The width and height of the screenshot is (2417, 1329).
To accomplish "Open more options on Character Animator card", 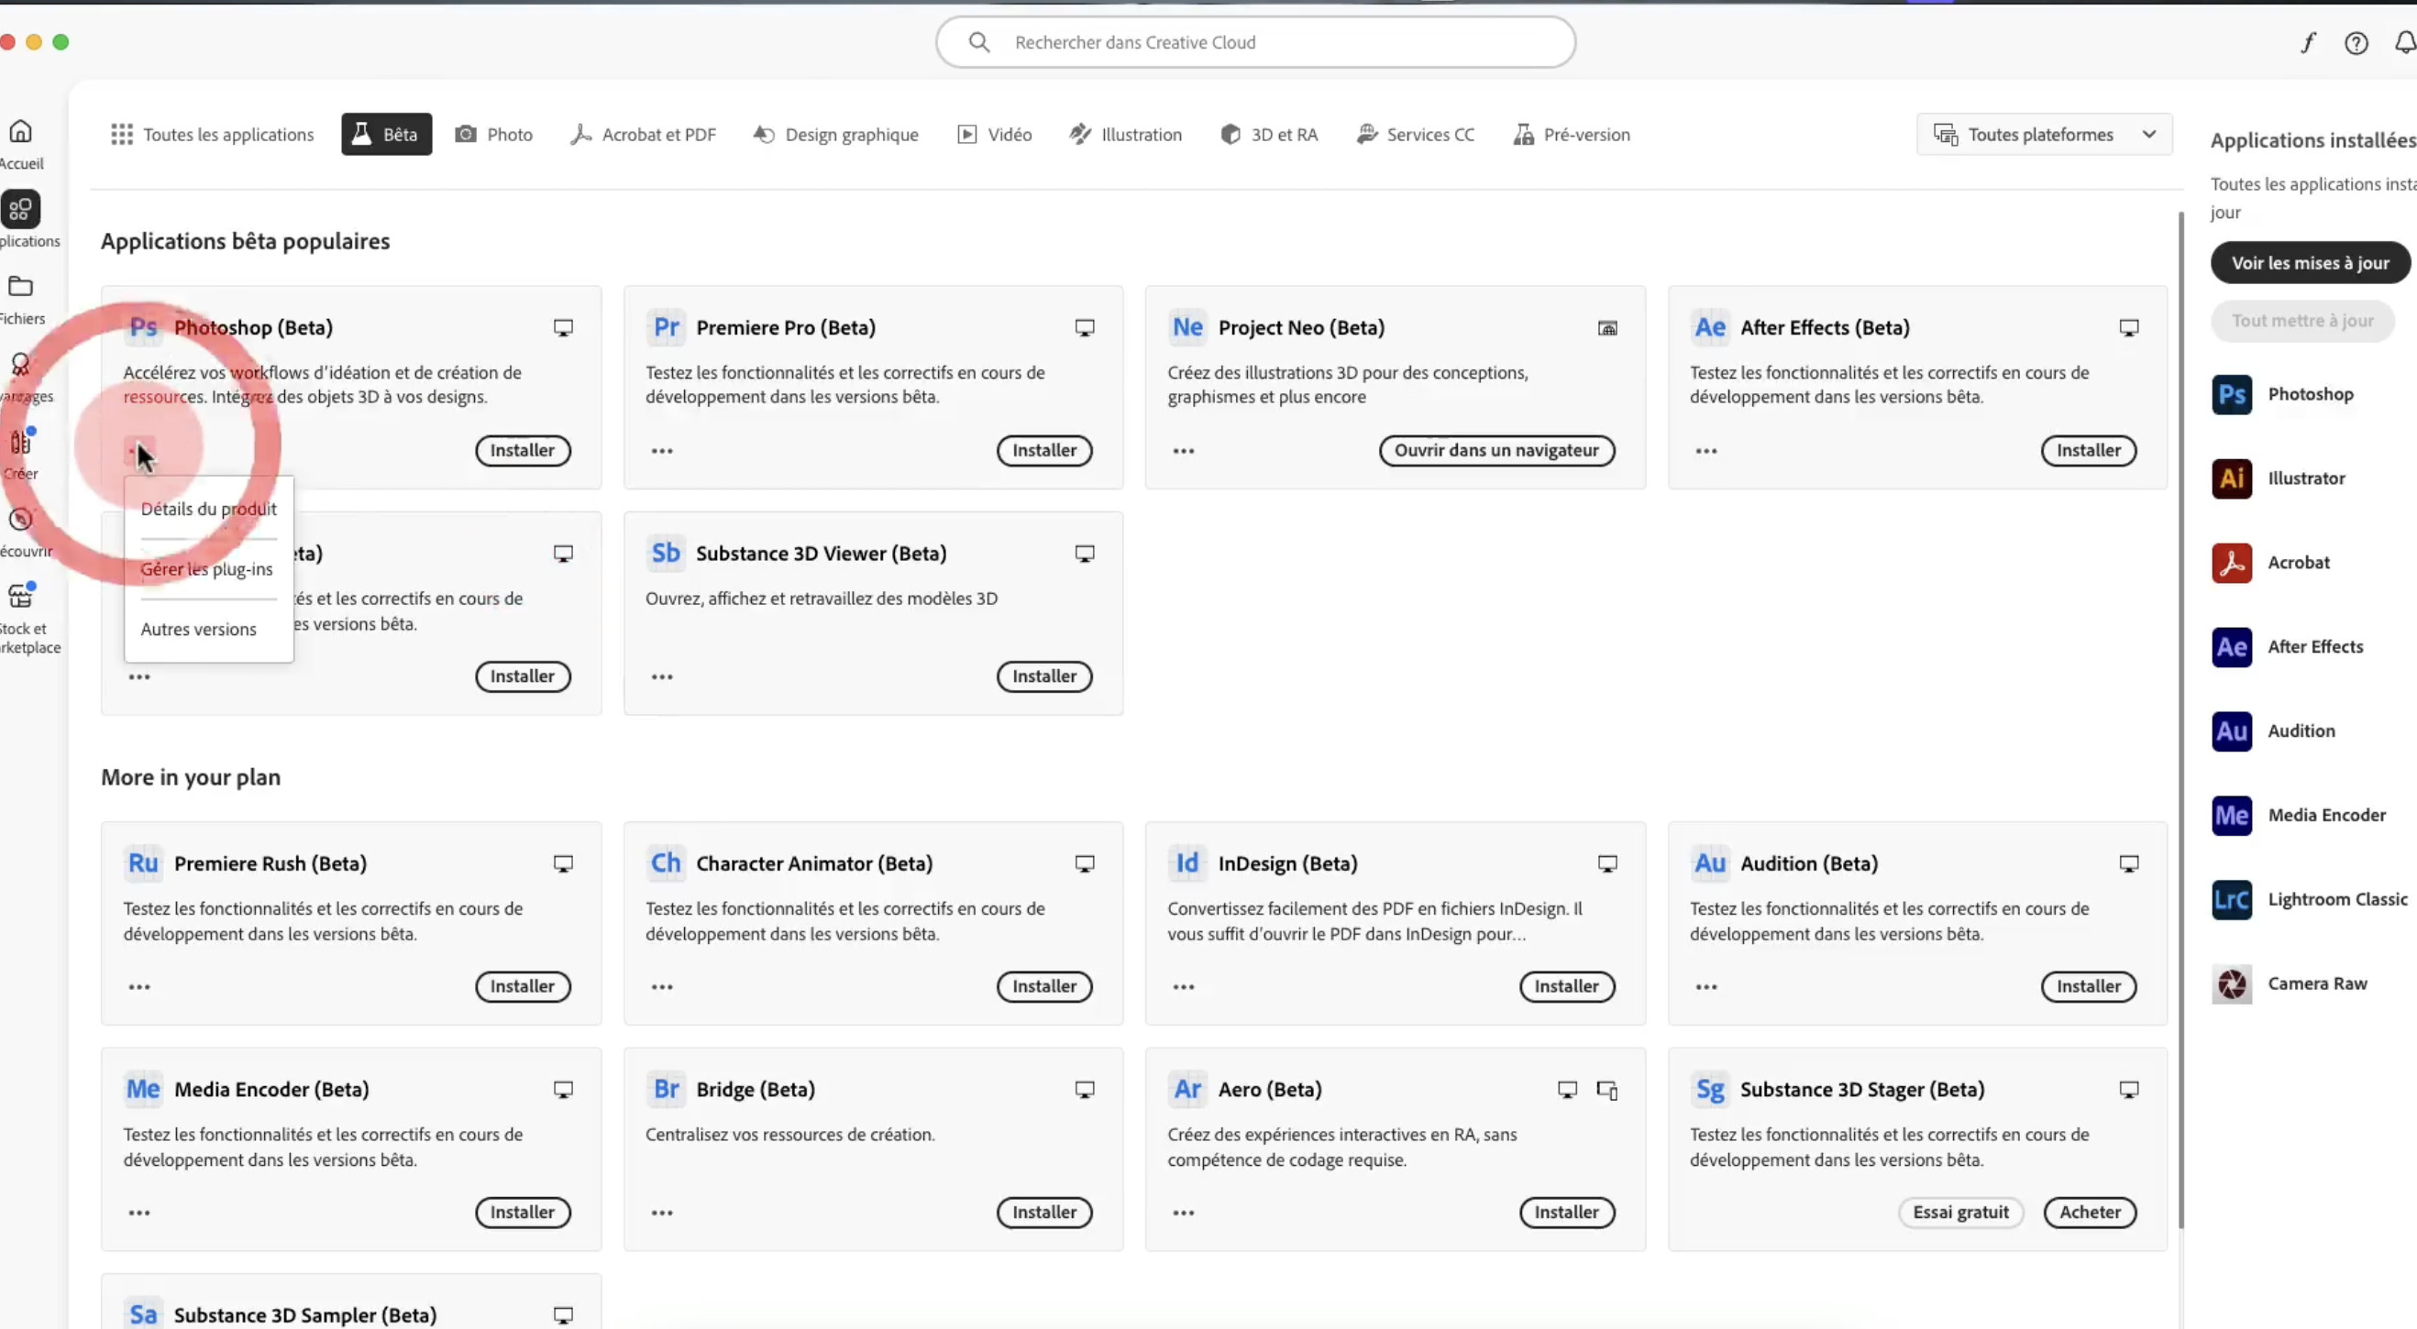I will pos(661,988).
